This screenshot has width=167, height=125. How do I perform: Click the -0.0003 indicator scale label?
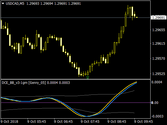(x=157, y=116)
